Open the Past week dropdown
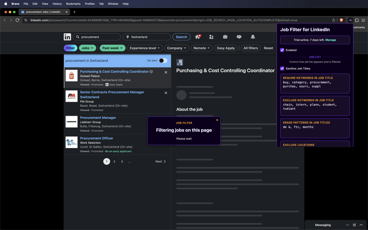 (112, 48)
